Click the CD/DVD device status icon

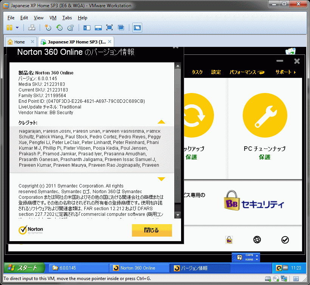tap(276, 279)
